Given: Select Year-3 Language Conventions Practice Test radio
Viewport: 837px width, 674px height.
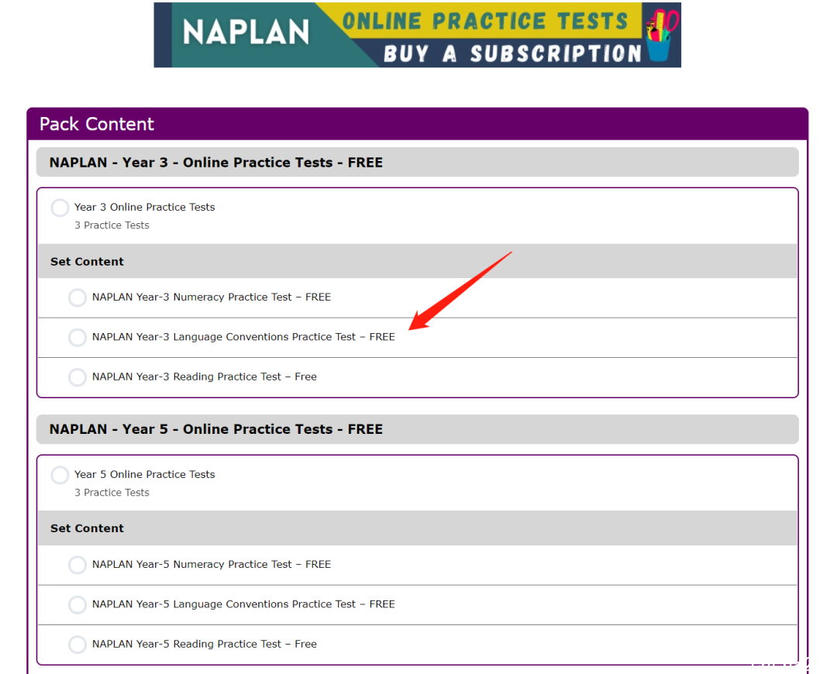Looking at the screenshot, I should click(x=77, y=337).
